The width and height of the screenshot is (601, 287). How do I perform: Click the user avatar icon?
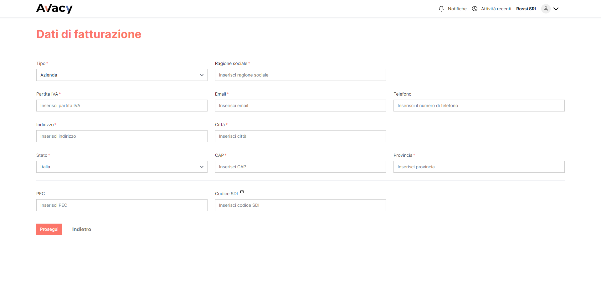(546, 9)
